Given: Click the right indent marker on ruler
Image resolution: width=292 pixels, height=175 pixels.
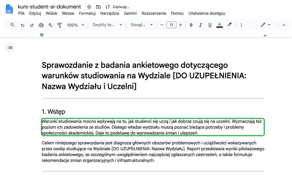Looking at the screenshot, I should [265, 36].
